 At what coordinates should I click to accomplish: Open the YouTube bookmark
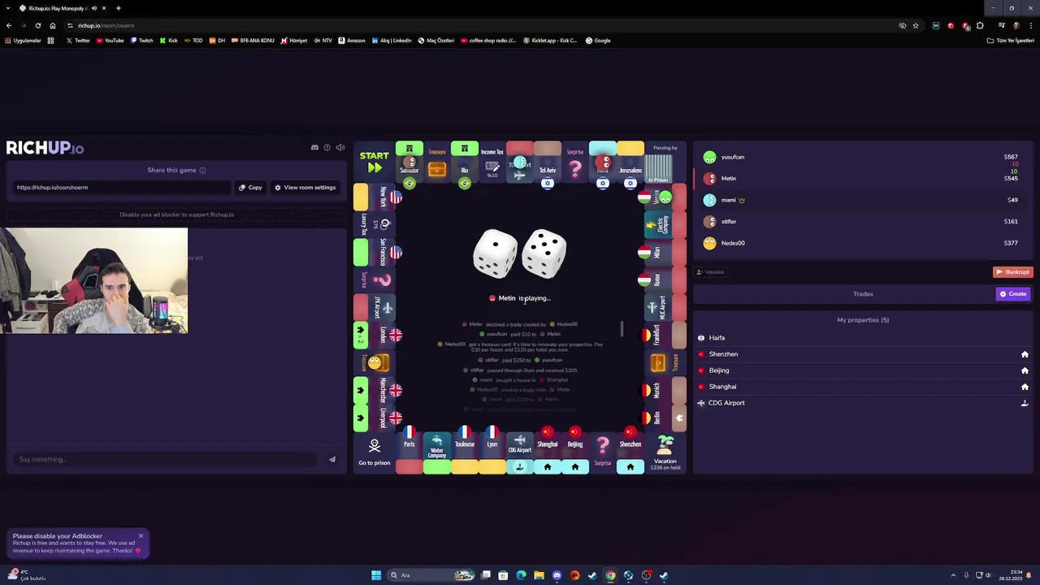pyautogui.click(x=110, y=41)
